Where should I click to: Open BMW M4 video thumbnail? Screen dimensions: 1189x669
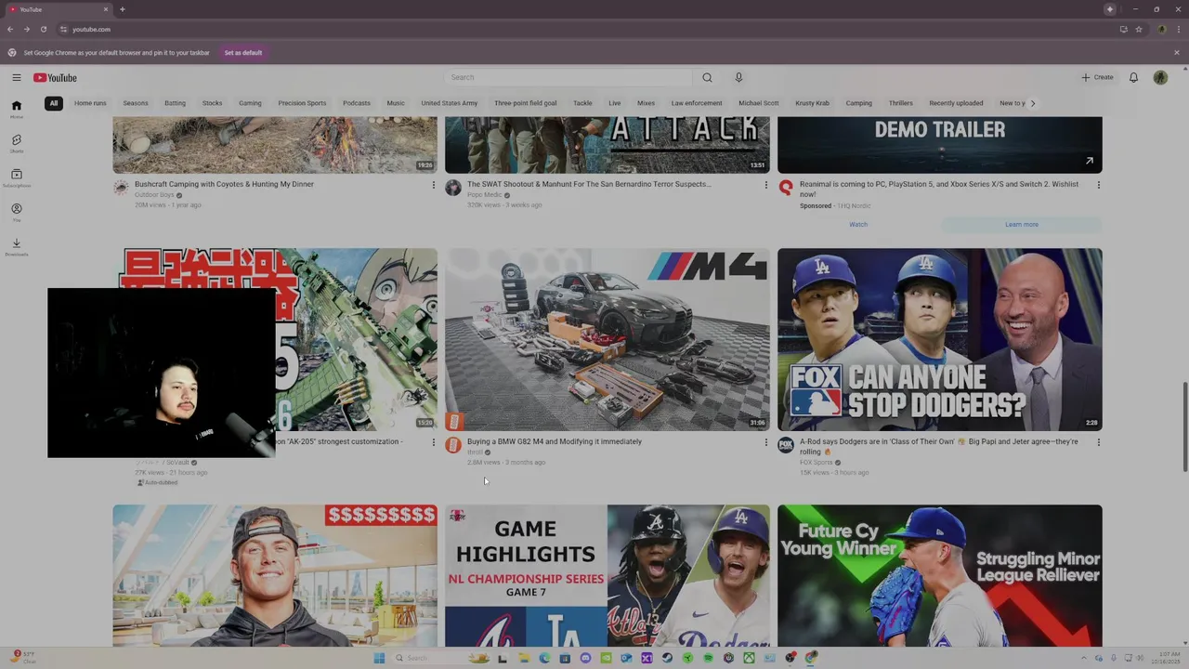(x=608, y=339)
